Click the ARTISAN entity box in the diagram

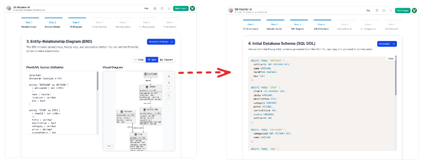[x=126, y=117]
